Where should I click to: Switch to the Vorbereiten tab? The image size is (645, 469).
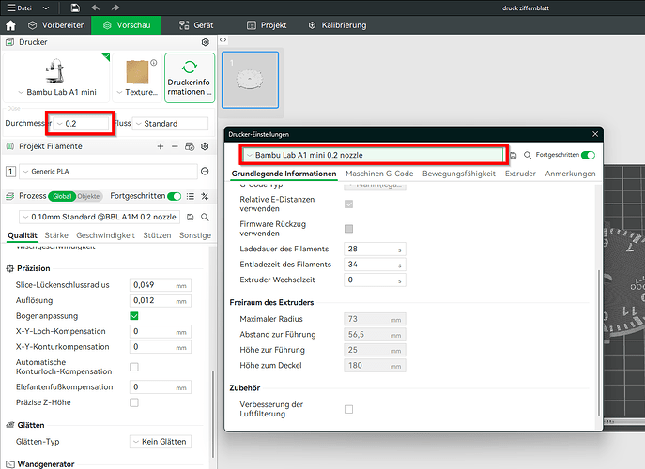click(x=56, y=25)
